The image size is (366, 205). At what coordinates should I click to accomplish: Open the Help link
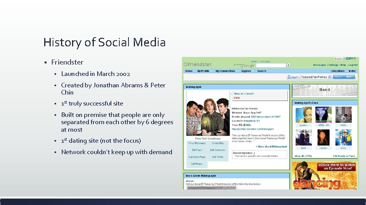click(x=343, y=65)
